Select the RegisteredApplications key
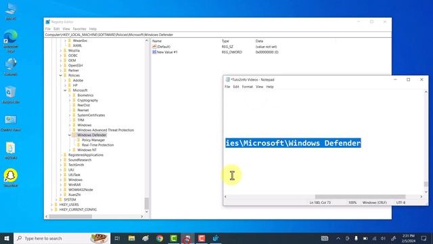The image size is (433, 244). point(86,155)
